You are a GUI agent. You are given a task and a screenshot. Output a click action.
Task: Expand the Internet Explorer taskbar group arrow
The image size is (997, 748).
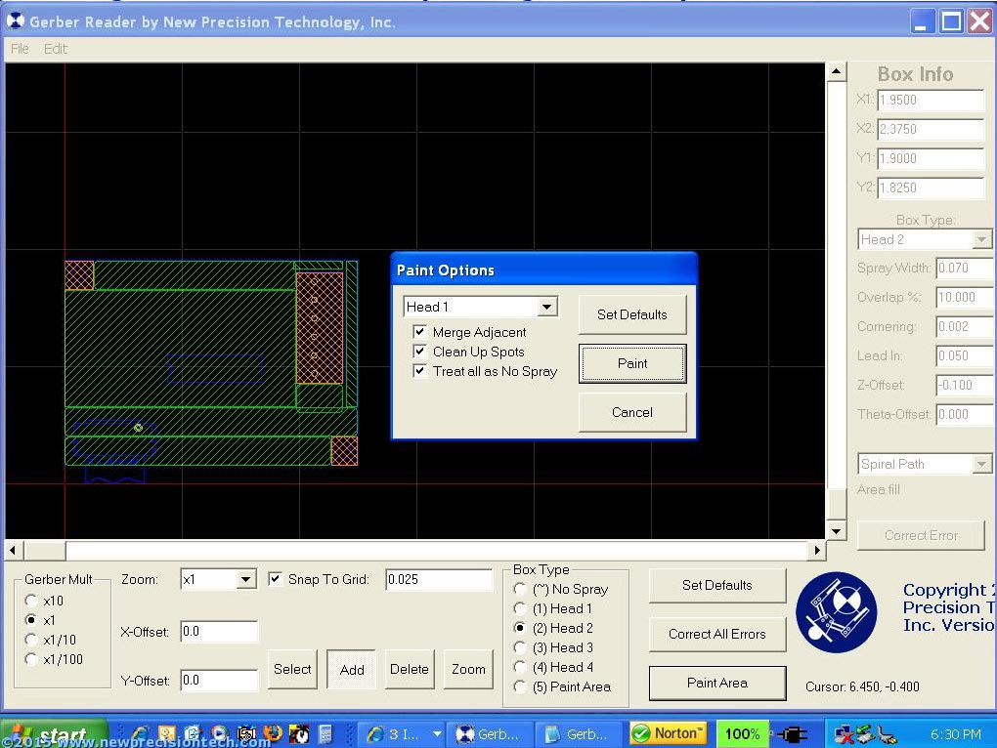click(438, 734)
